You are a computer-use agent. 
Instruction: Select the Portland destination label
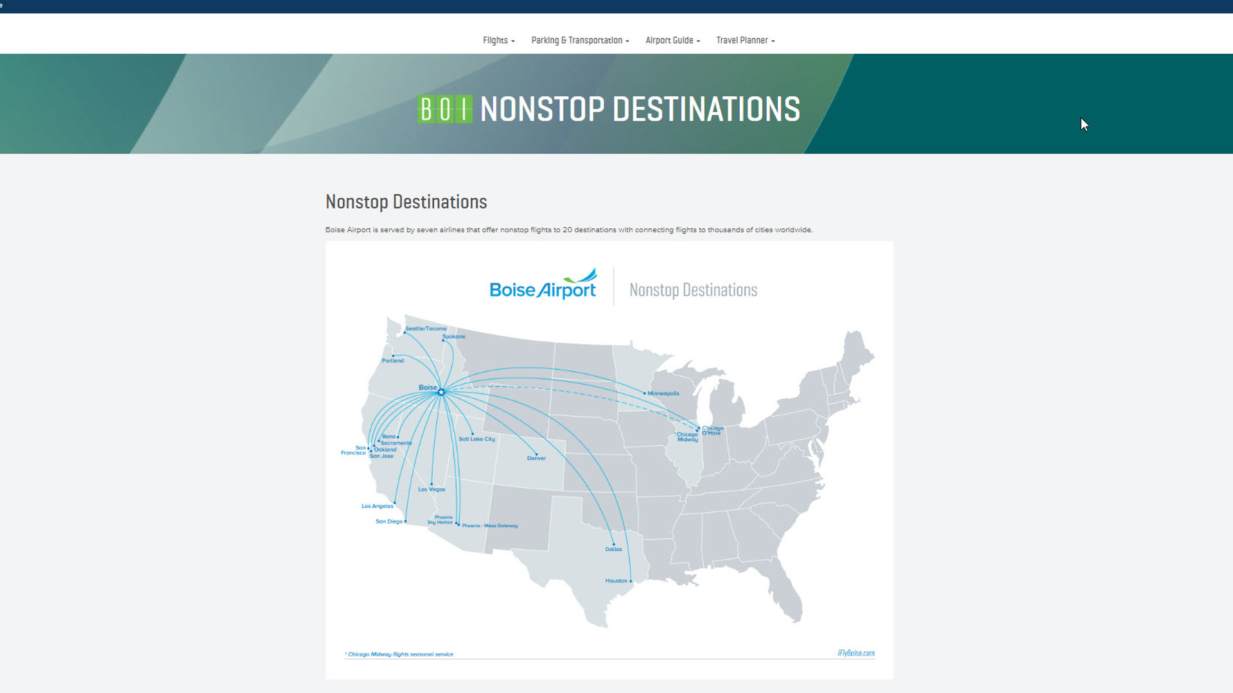[392, 361]
